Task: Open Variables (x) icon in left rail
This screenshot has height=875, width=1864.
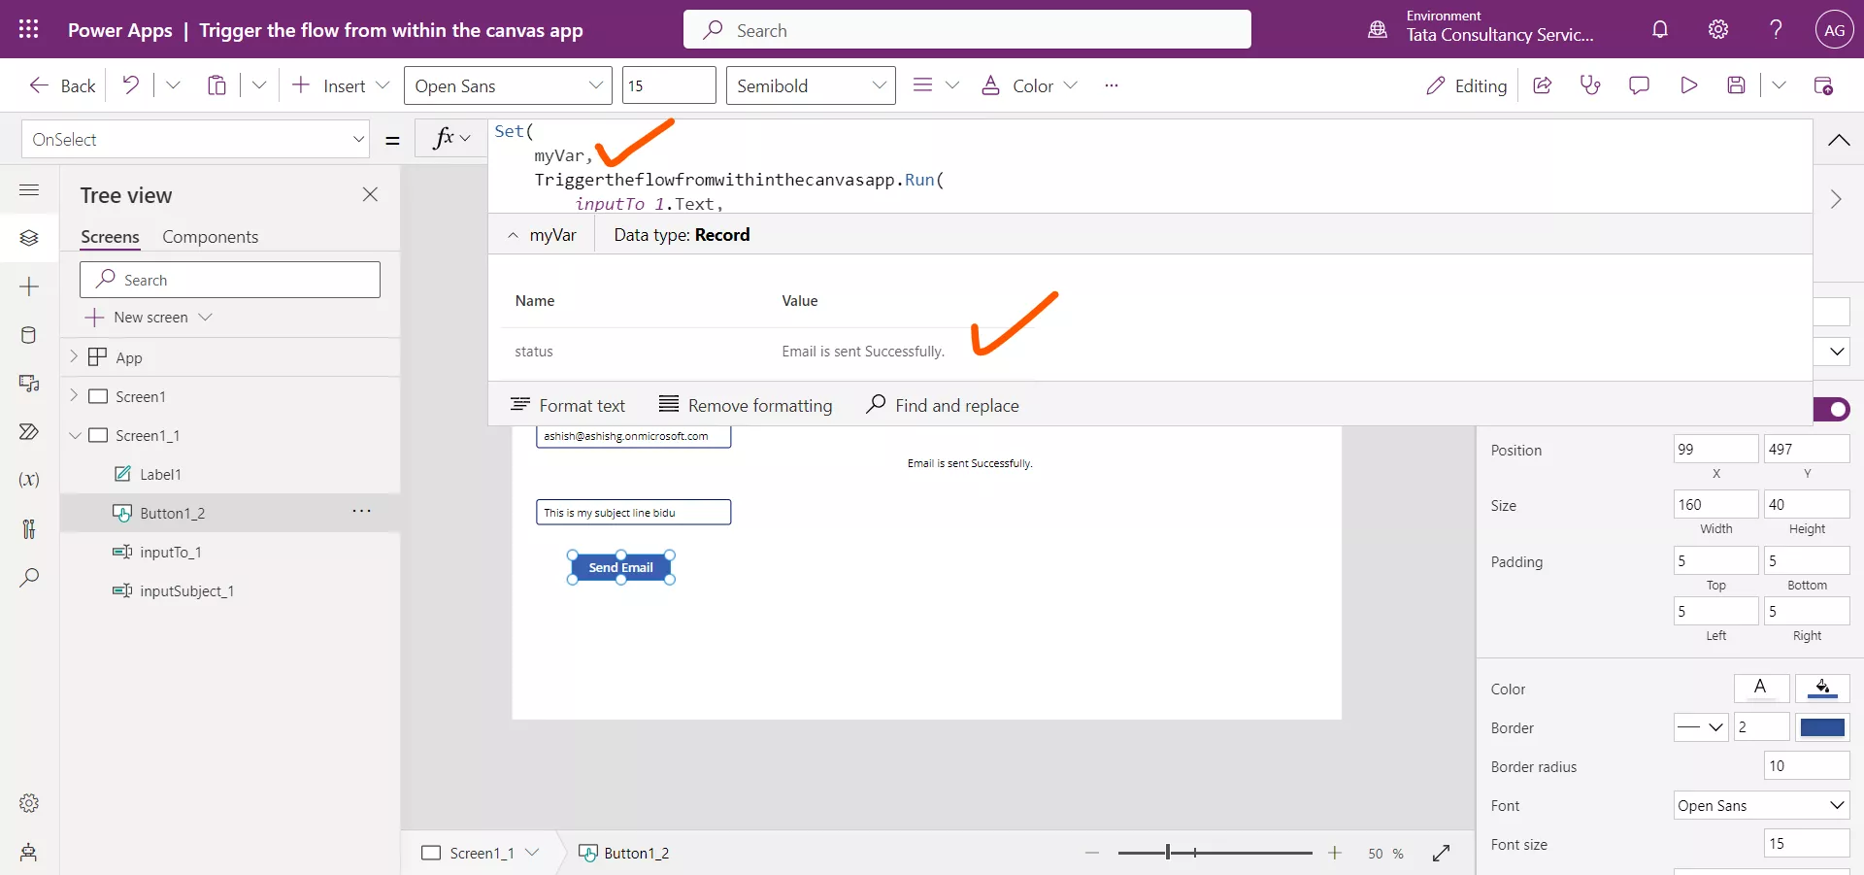Action: [x=29, y=480]
